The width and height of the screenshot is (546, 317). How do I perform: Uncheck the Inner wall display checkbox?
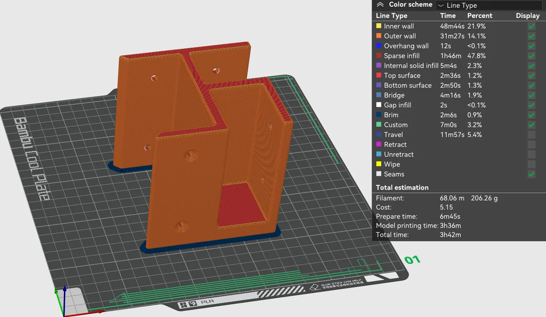532,26
